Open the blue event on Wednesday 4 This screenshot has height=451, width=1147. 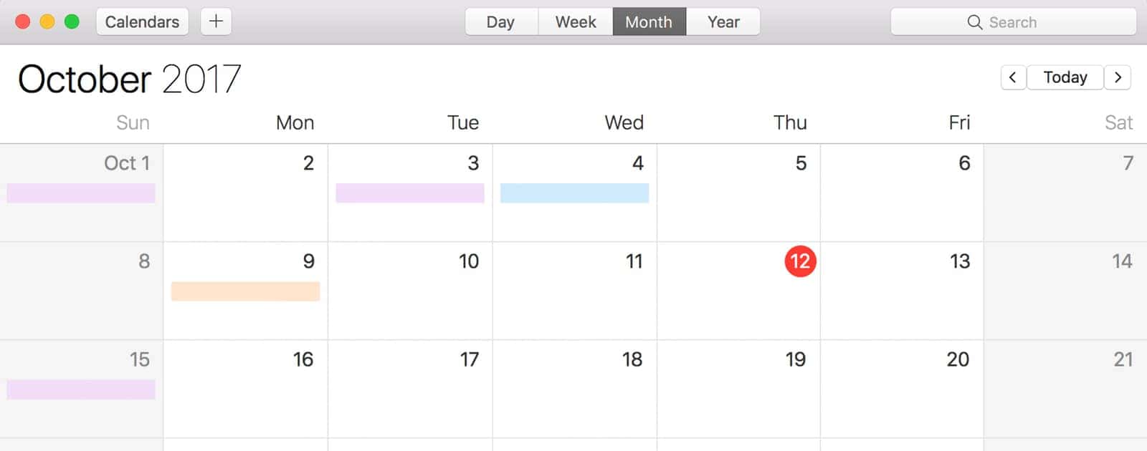pyautogui.click(x=574, y=193)
